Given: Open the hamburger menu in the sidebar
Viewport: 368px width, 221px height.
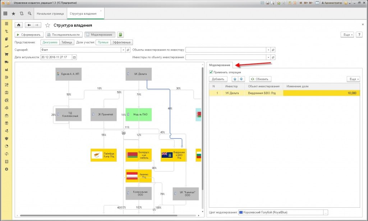Looking at the screenshot, I should pyautogui.click(x=6, y=24).
